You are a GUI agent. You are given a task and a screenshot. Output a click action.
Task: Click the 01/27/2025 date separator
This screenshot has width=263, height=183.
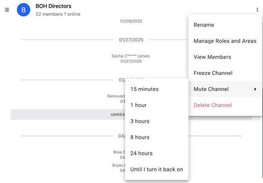[131, 40]
